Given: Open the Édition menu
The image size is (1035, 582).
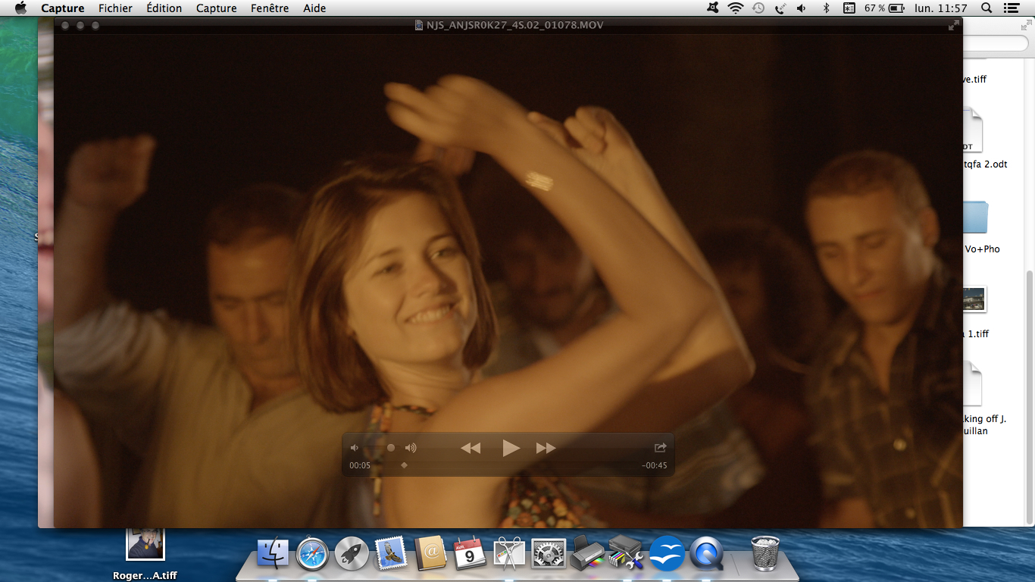Looking at the screenshot, I should tap(164, 8).
